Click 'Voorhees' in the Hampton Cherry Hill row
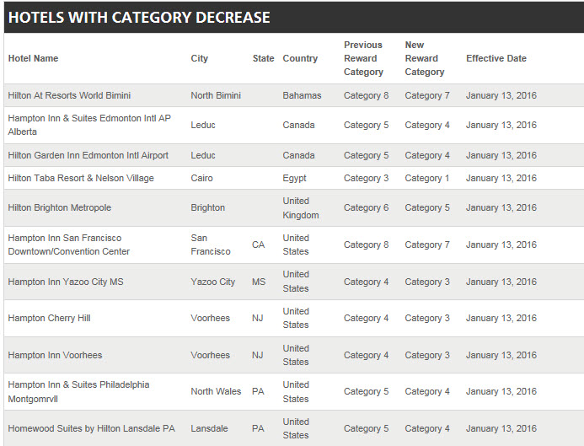Screen dimensions: 584x446 point(210,318)
